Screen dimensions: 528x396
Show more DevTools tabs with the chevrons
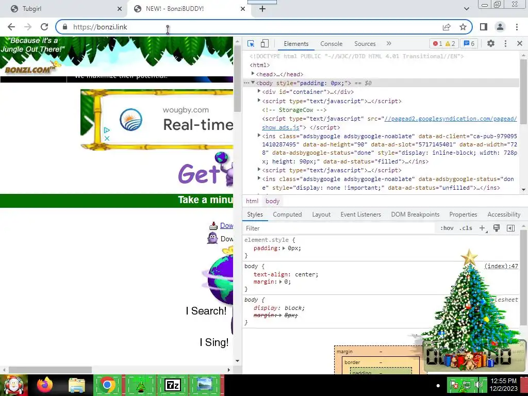pyautogui.click(x=389, y=43)
